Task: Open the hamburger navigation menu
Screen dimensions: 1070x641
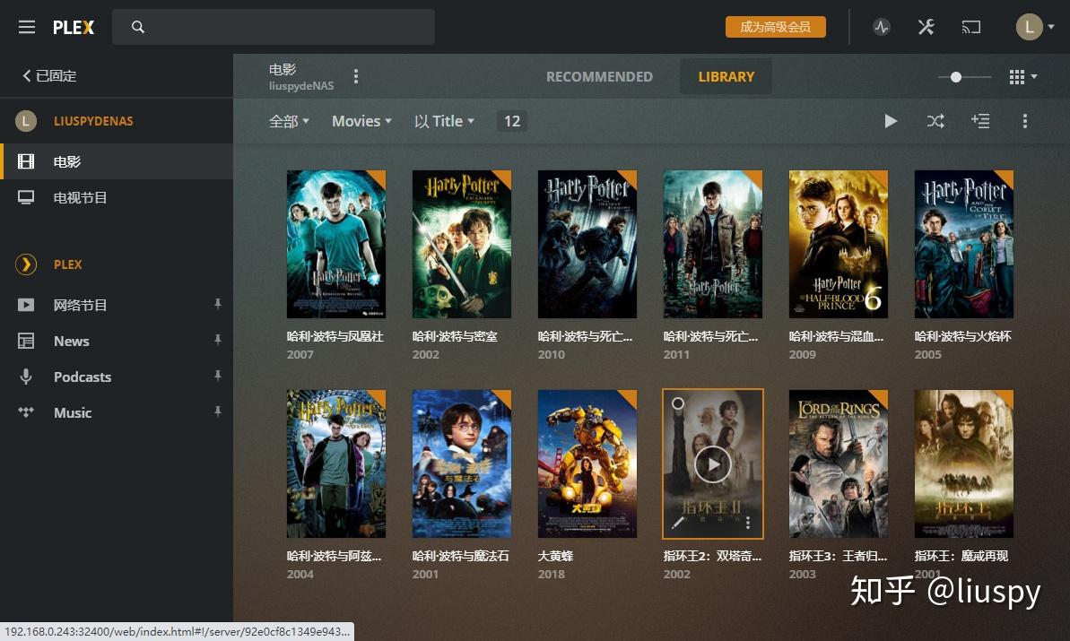Action: tap(27, 27)
